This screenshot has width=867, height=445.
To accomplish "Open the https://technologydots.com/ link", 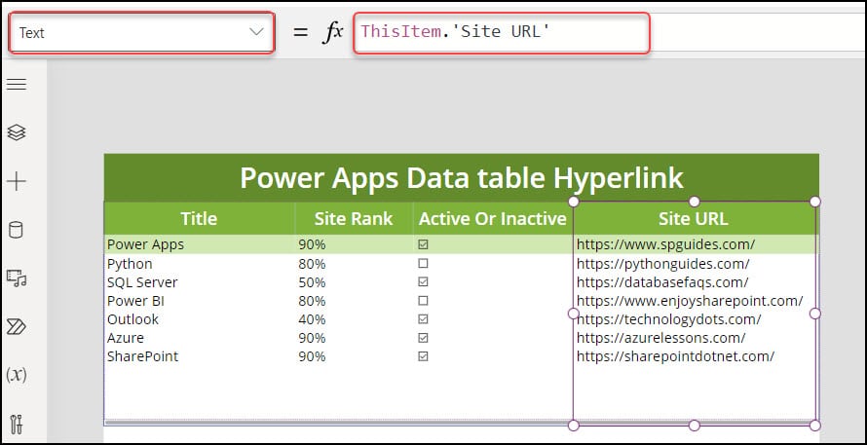I will point(668,319).
